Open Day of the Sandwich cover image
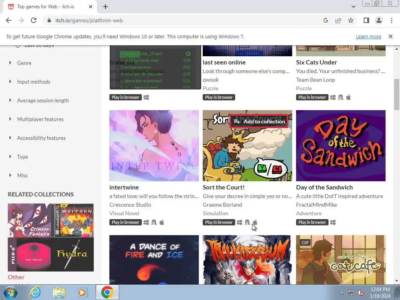The height and width of the screenshot is (300, 400). (x=341, y=146)
